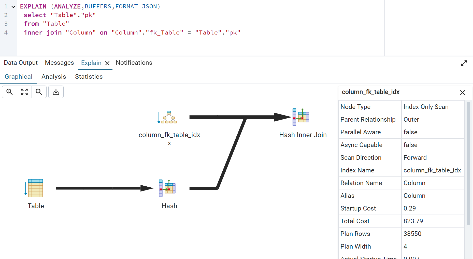Open the Notifications tab
Screen dimensions: 473x259
click(x=134, y=63)
